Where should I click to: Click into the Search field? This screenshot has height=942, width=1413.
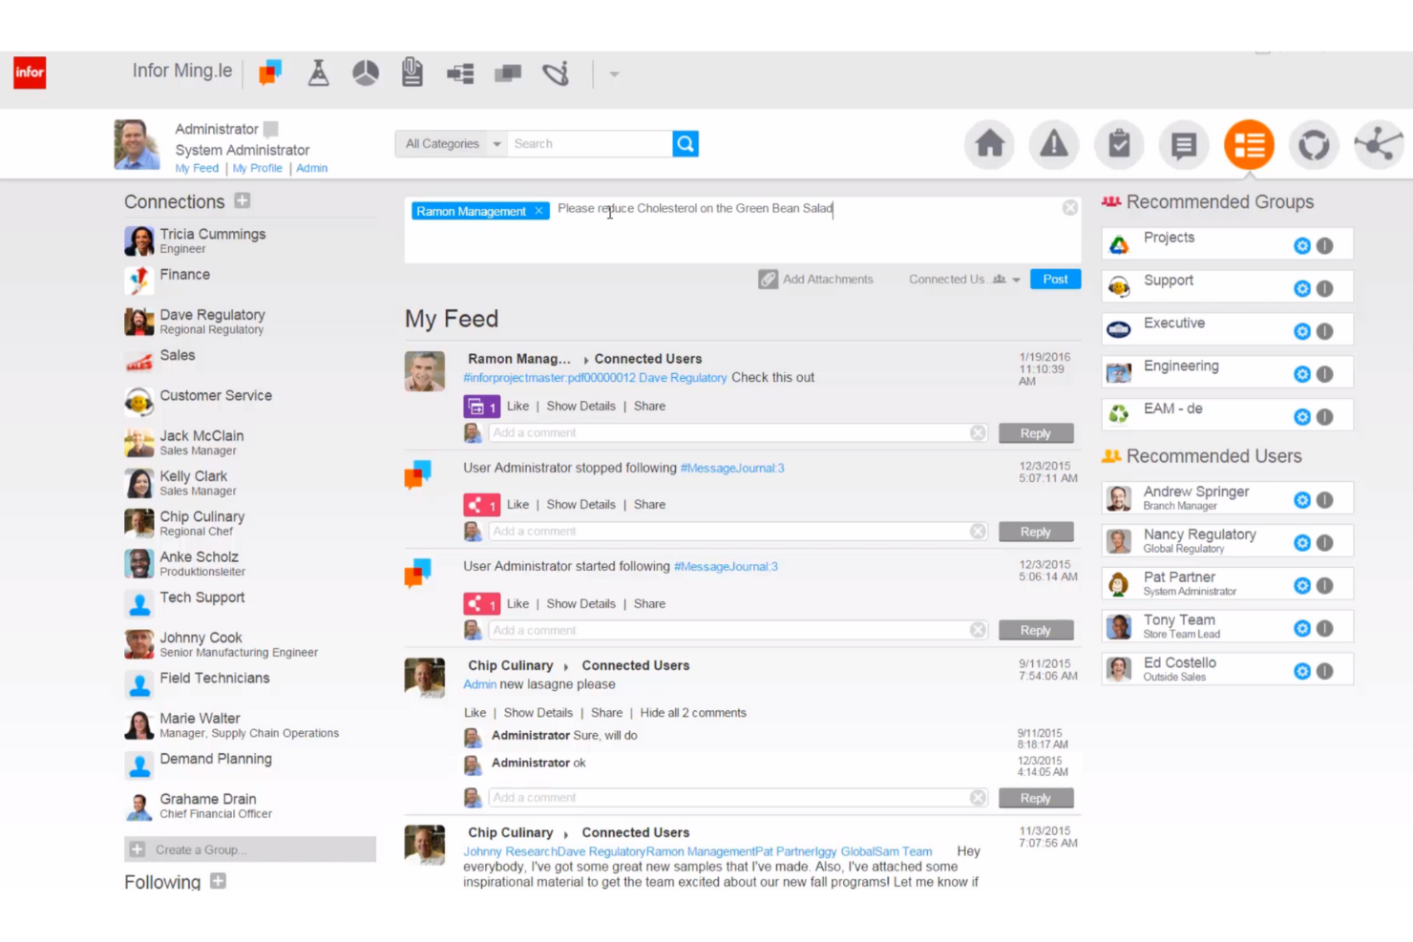tap(590, 144)
